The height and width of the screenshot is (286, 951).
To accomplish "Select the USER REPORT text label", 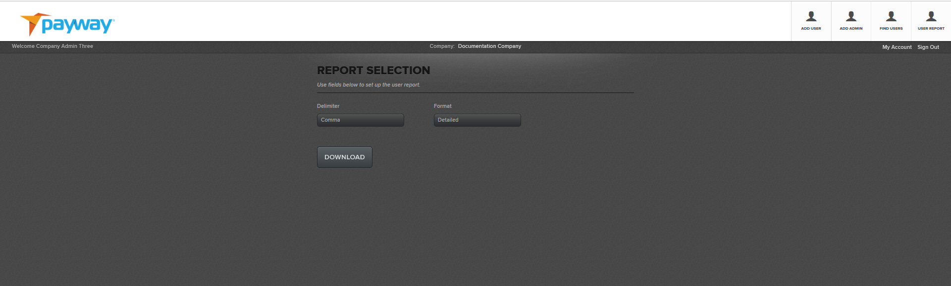I will [931, 29].
